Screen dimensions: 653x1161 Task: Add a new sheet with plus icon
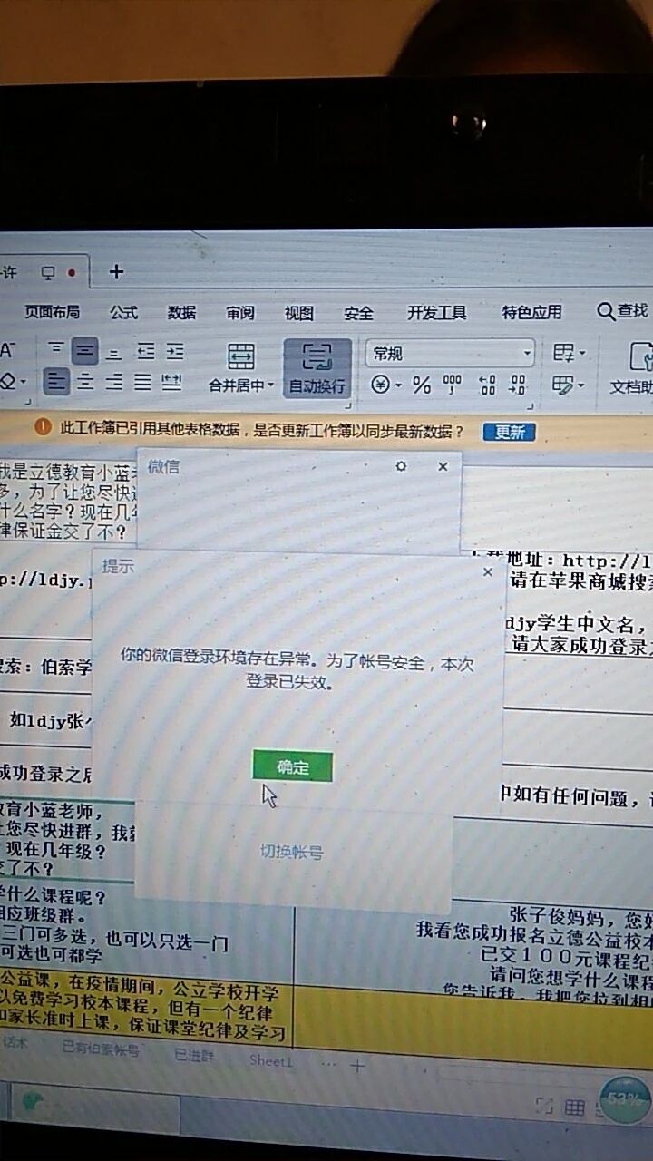coord(357,1066)
